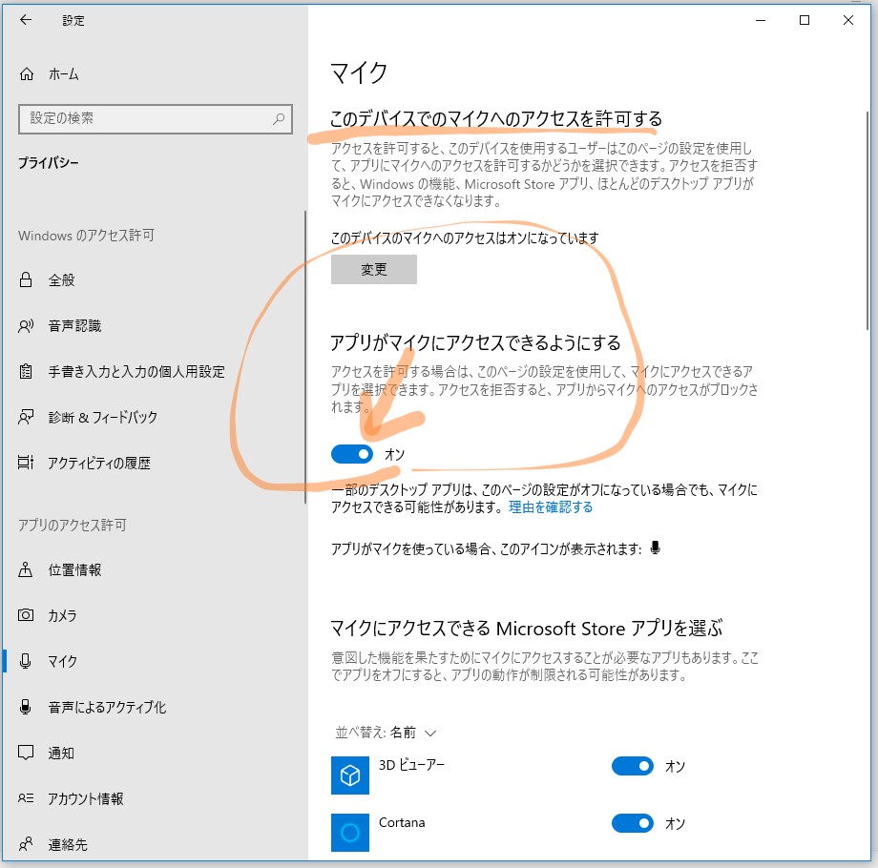Click the 変更 button
This screenshot has height=868, width=878.
click(x=373, y=269)
